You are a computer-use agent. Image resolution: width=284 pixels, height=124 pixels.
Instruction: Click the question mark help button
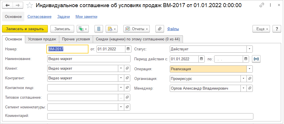pyautogui.click(x=277, y=29)
